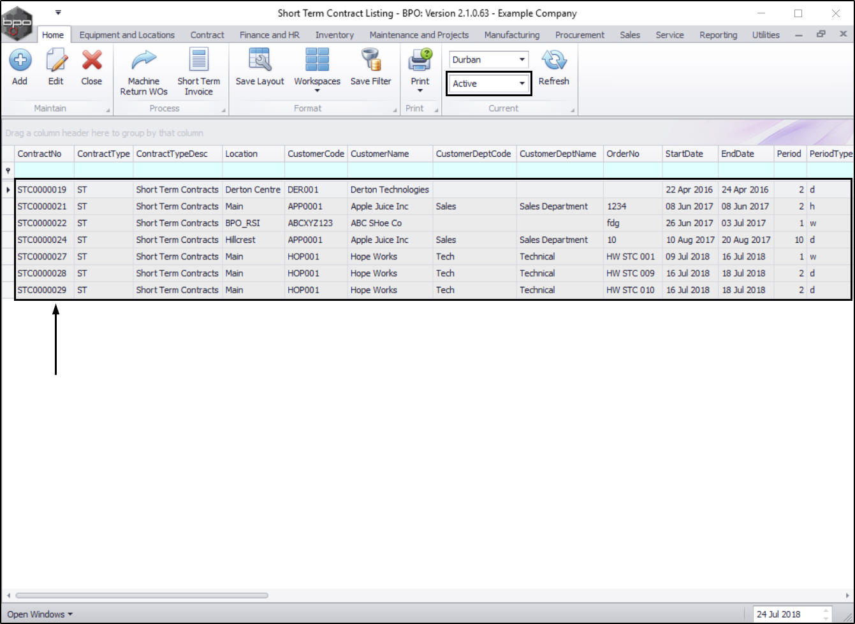This screenshot has width=855, height=624.
Task: Click the CustomerName filter row cell
Action: coord(390,170)
